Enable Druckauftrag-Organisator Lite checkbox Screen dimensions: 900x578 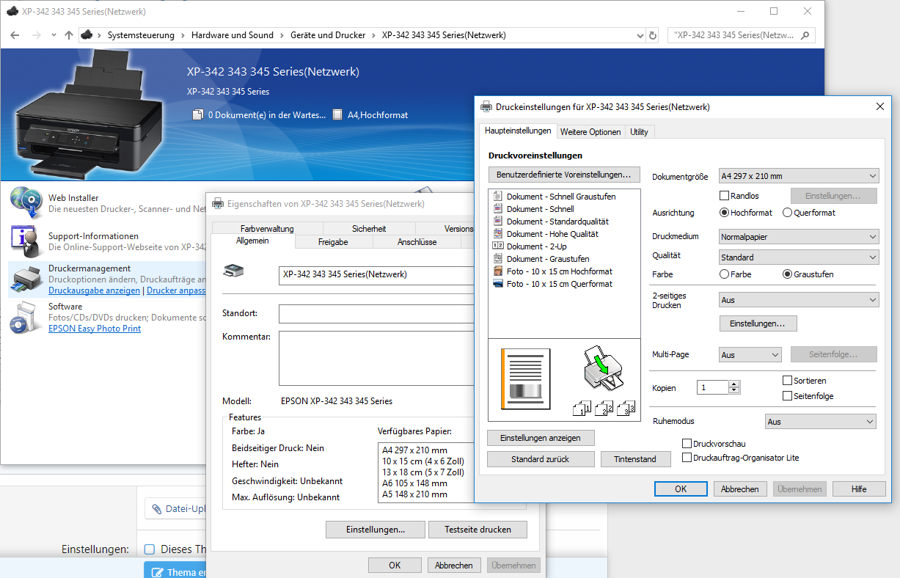pos(687,458)
